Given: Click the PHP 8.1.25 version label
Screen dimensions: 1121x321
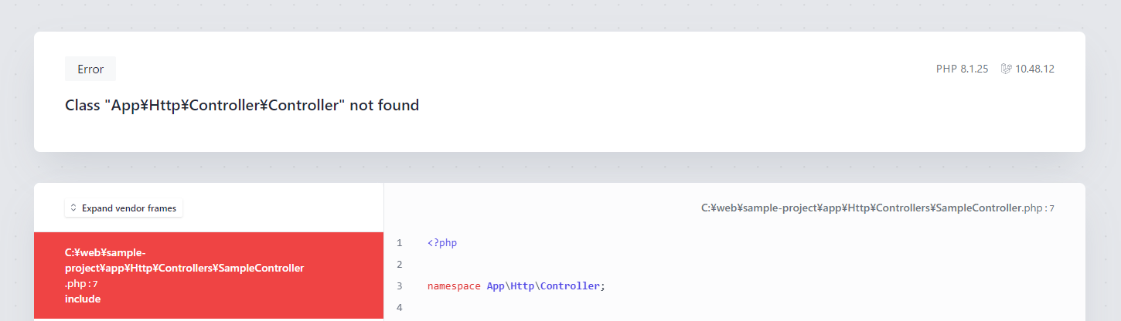Looking at the screenshot, I should (x=962, y=69).
